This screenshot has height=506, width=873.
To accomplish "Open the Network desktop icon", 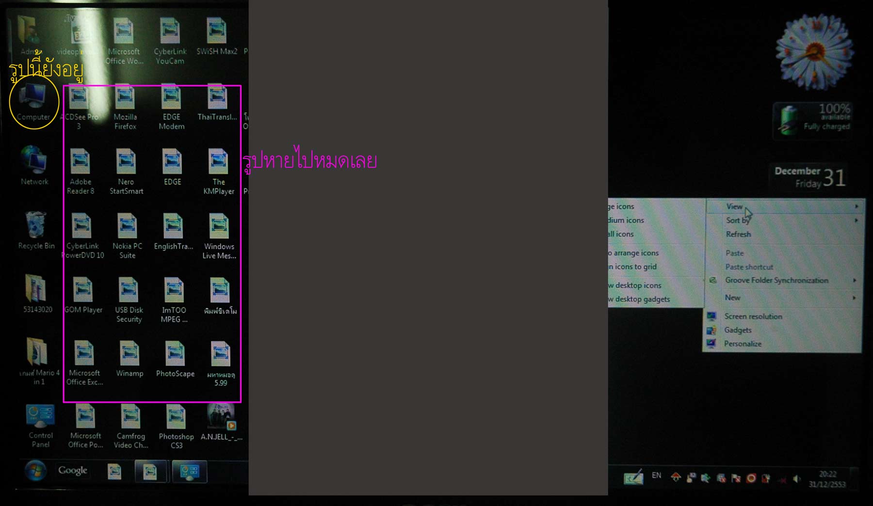I will click(34, 165).
